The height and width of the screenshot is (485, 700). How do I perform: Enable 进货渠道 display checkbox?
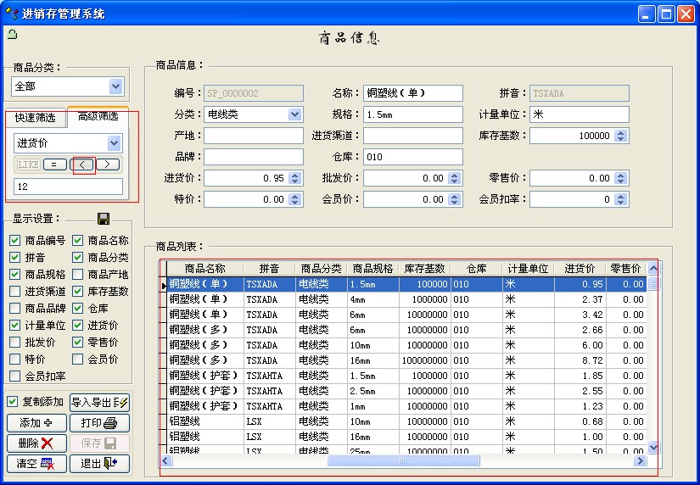point(14,292)
